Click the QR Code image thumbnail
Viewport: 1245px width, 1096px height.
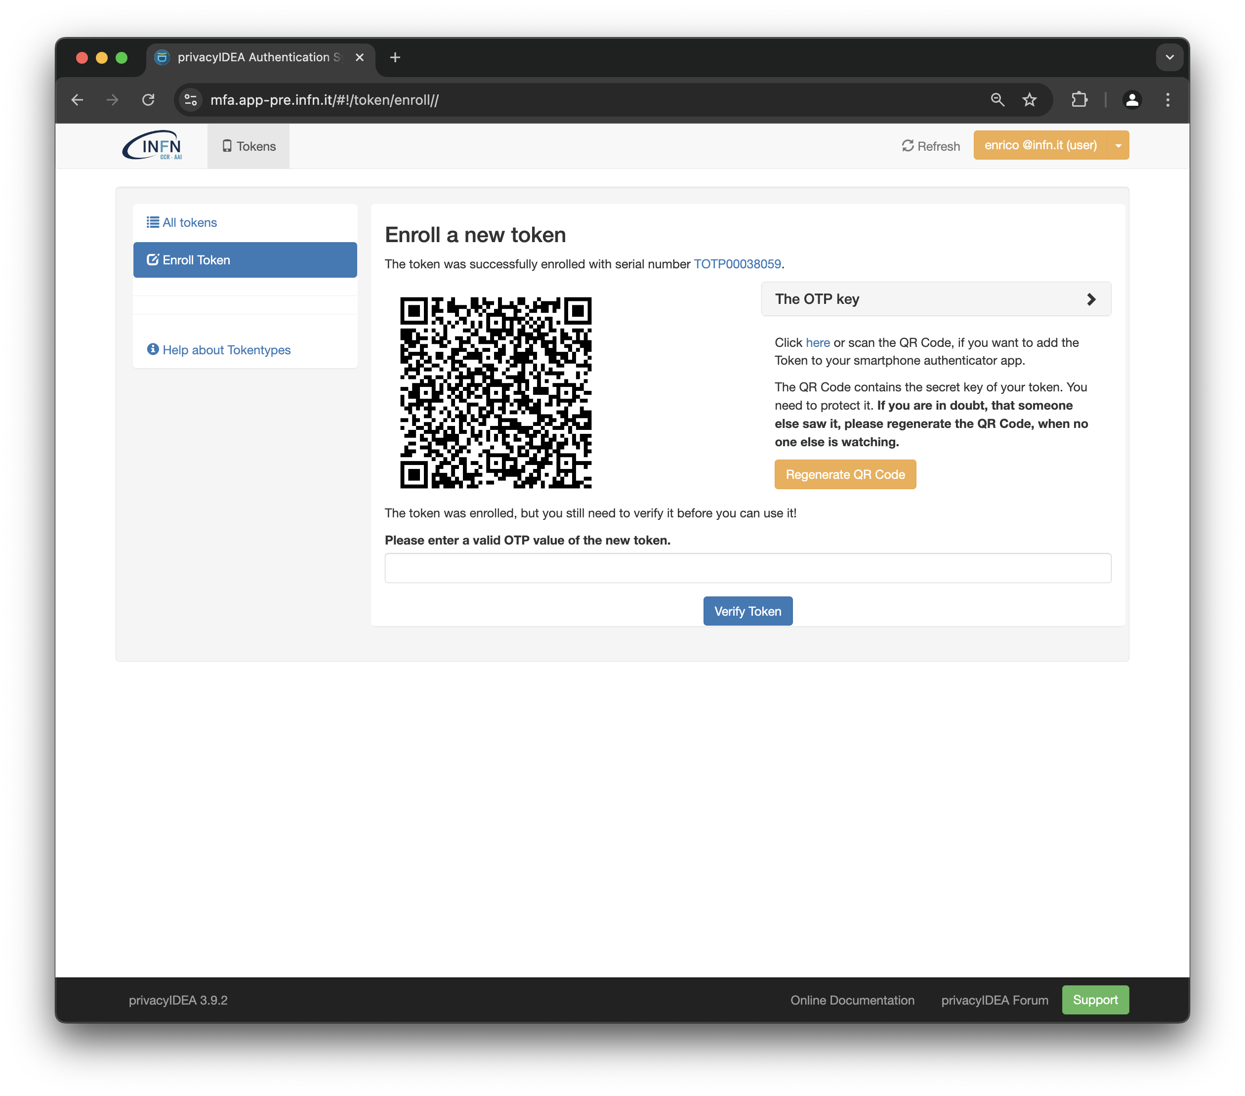click(x=497, y=391)
